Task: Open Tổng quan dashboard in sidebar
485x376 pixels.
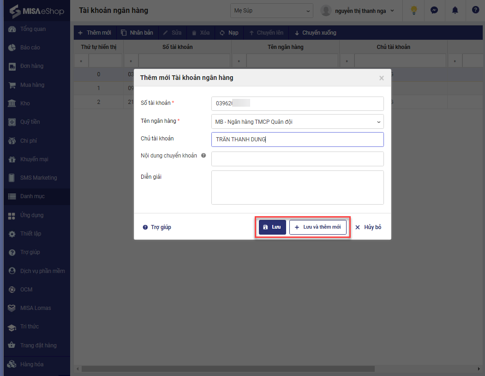Action: pyautogui.click(x=37, y=29)
